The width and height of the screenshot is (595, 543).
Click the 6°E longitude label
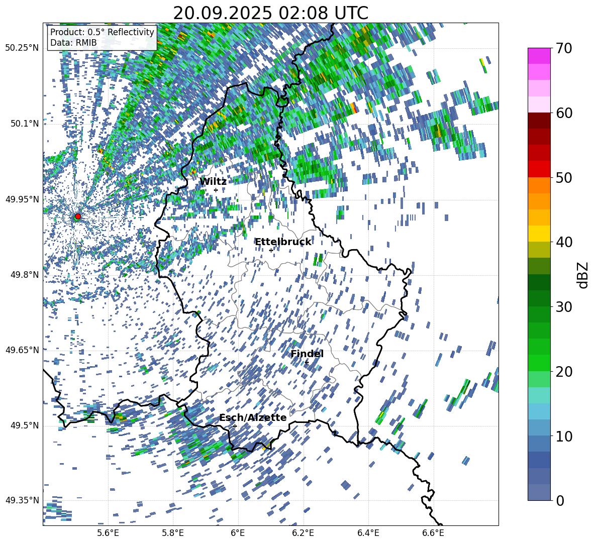238,533
